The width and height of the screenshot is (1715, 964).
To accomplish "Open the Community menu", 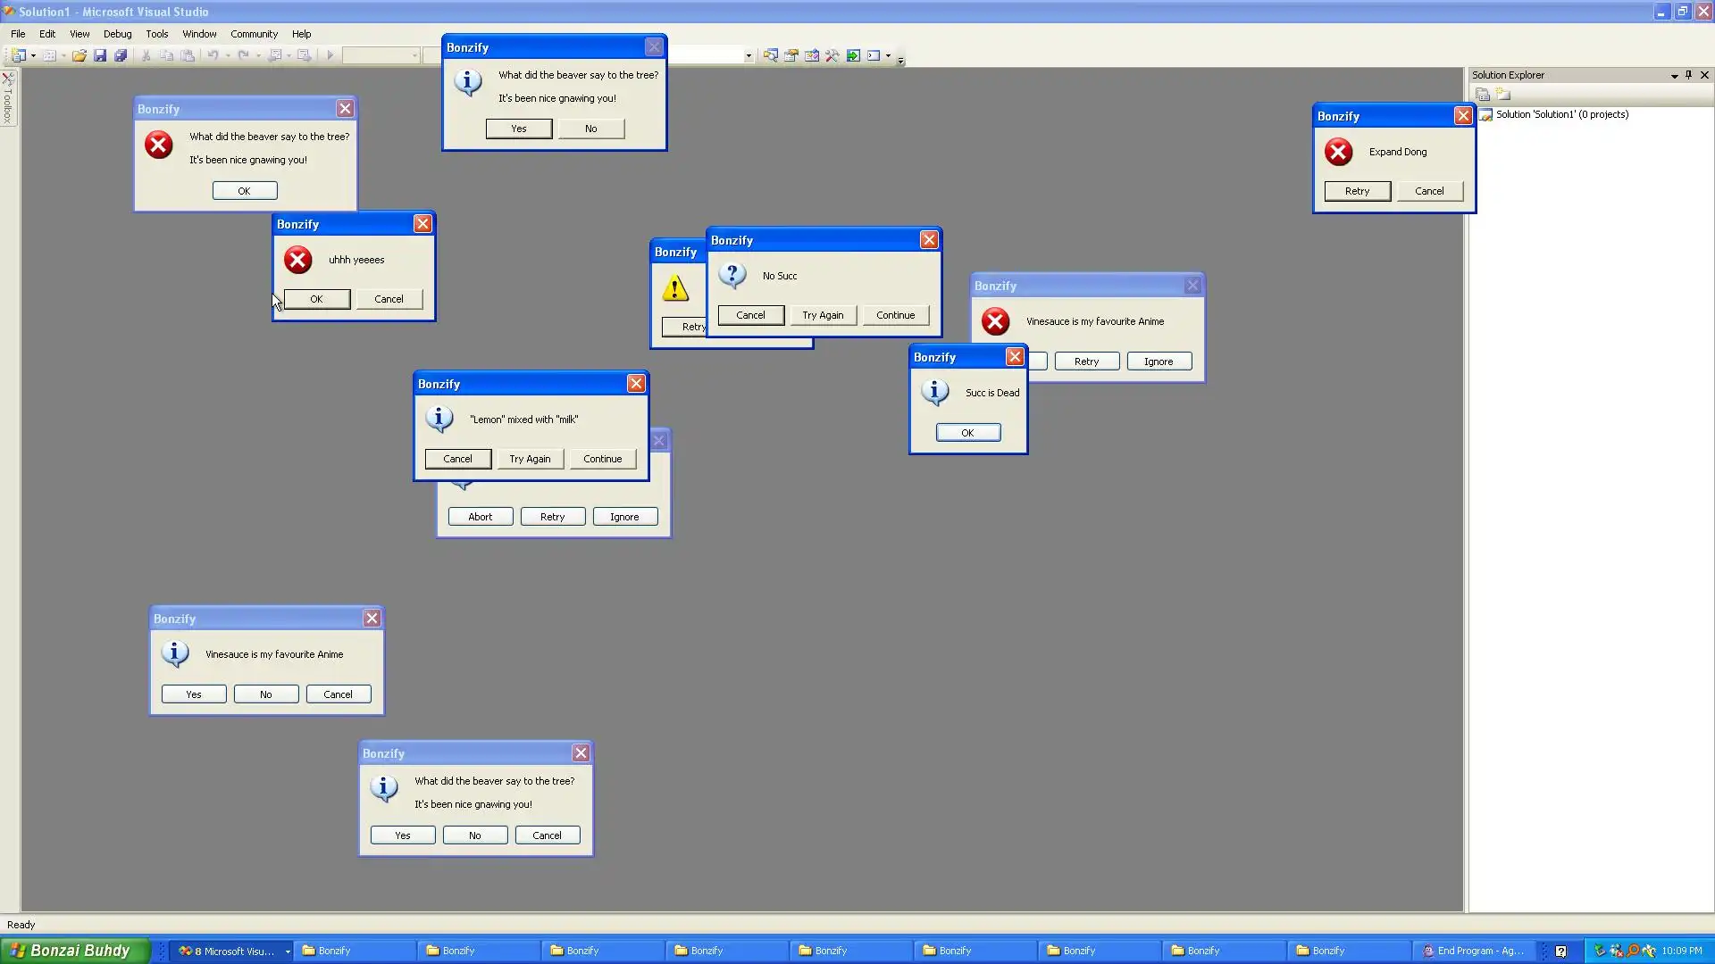I will coord(254,34).
